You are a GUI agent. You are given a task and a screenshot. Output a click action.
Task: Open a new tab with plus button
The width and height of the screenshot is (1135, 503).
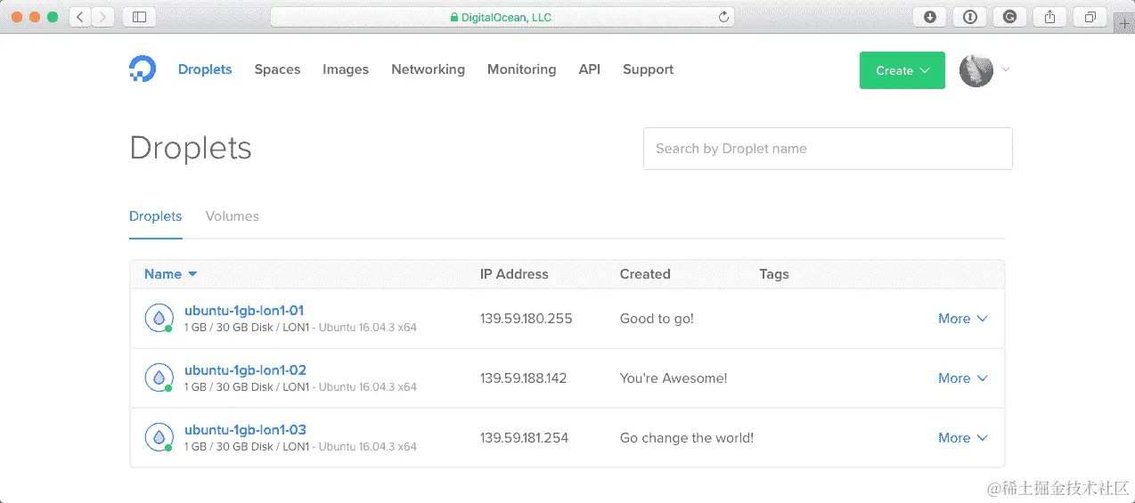point(1123,22)
